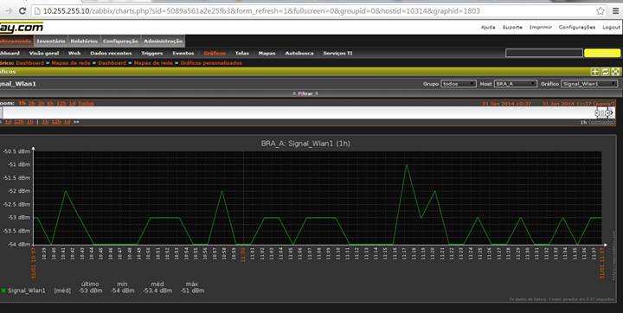The image size is (623, 313).
Task: Click the search input field
Action: click(x=544, y=54)
